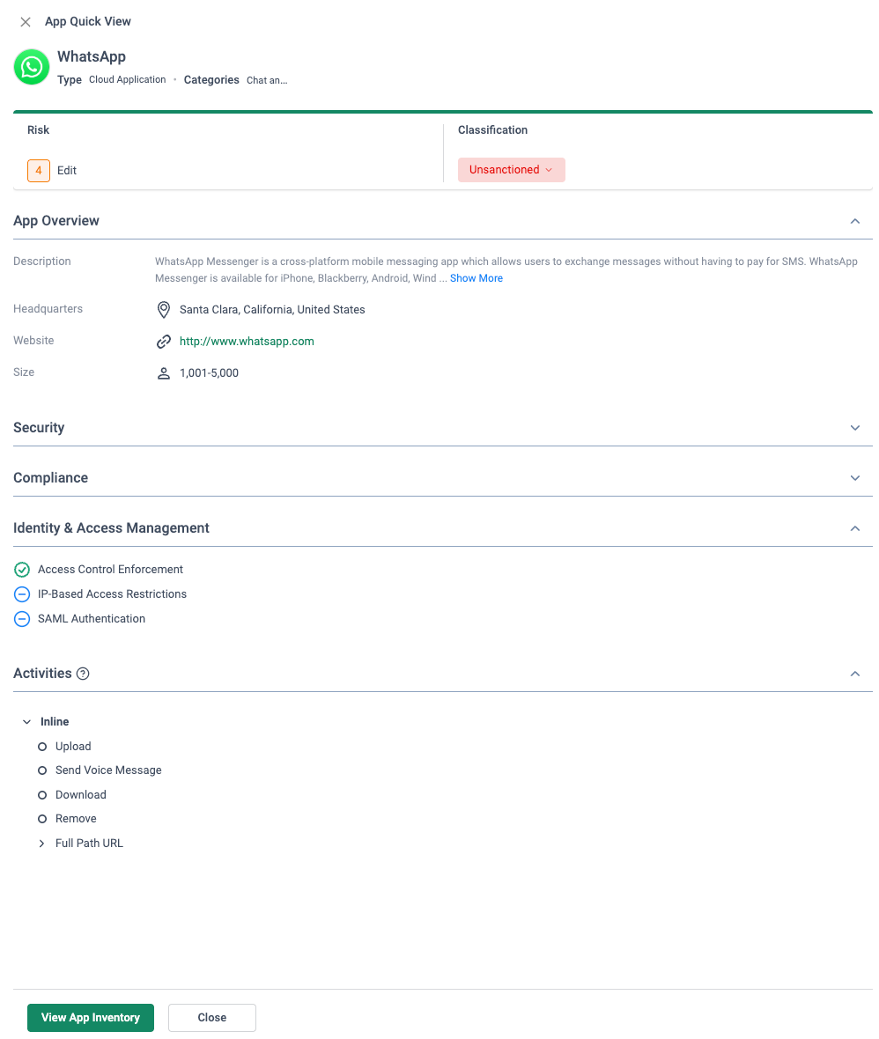
Task: Click the Remove activity label
Action: [x=76, y=818]
